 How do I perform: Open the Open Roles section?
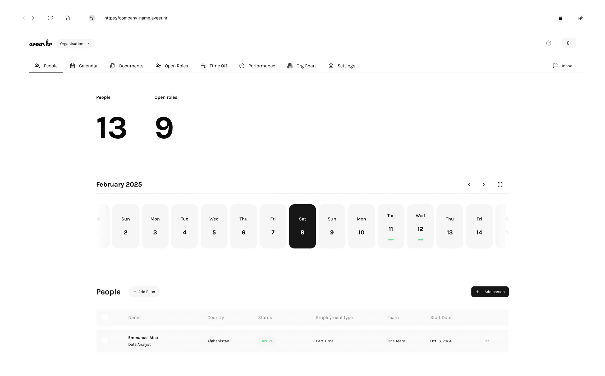point(172,66)
